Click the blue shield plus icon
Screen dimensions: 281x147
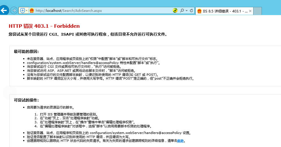[x=23, y=11]
